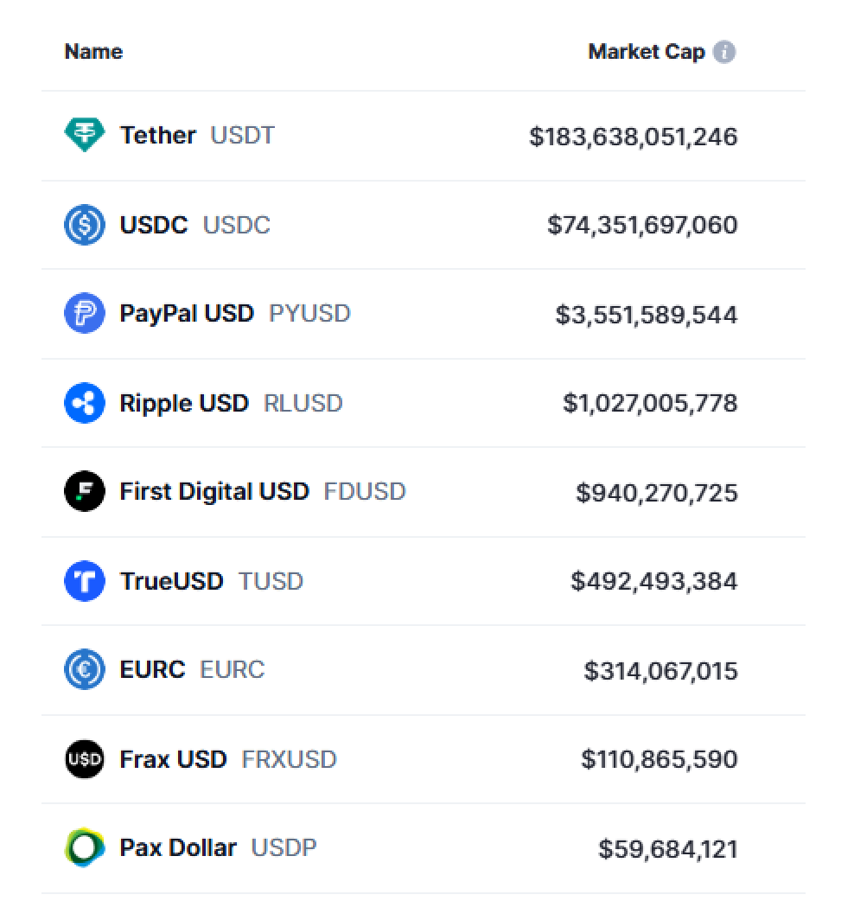The height and width of the screenshot is (920, 854).
Task: Click the Tether coin logo icon
Action: tap(85, 136)
